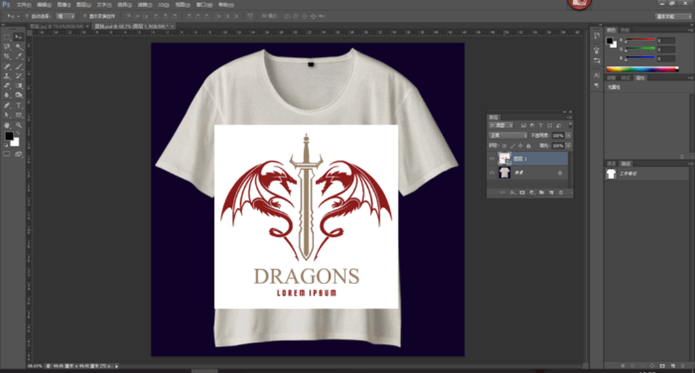
Task: Select the Crop tool
Action: (x=7, y=56)
